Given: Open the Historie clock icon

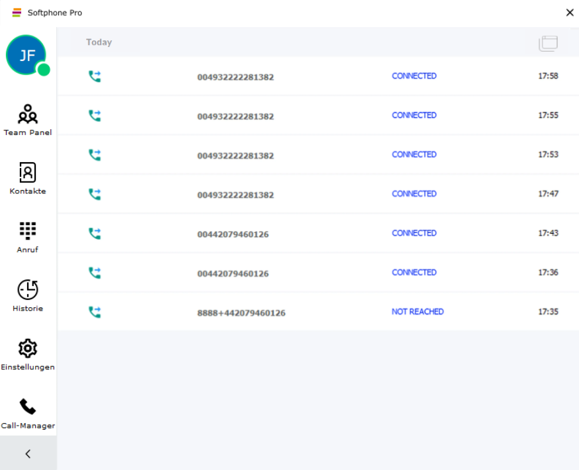Looking at the screenshot, I should pyautogui.click(x=28, y=290).
